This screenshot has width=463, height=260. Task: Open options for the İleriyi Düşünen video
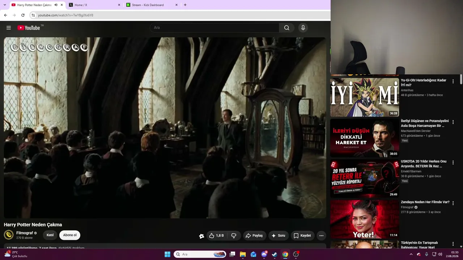(x=453, y=122)
